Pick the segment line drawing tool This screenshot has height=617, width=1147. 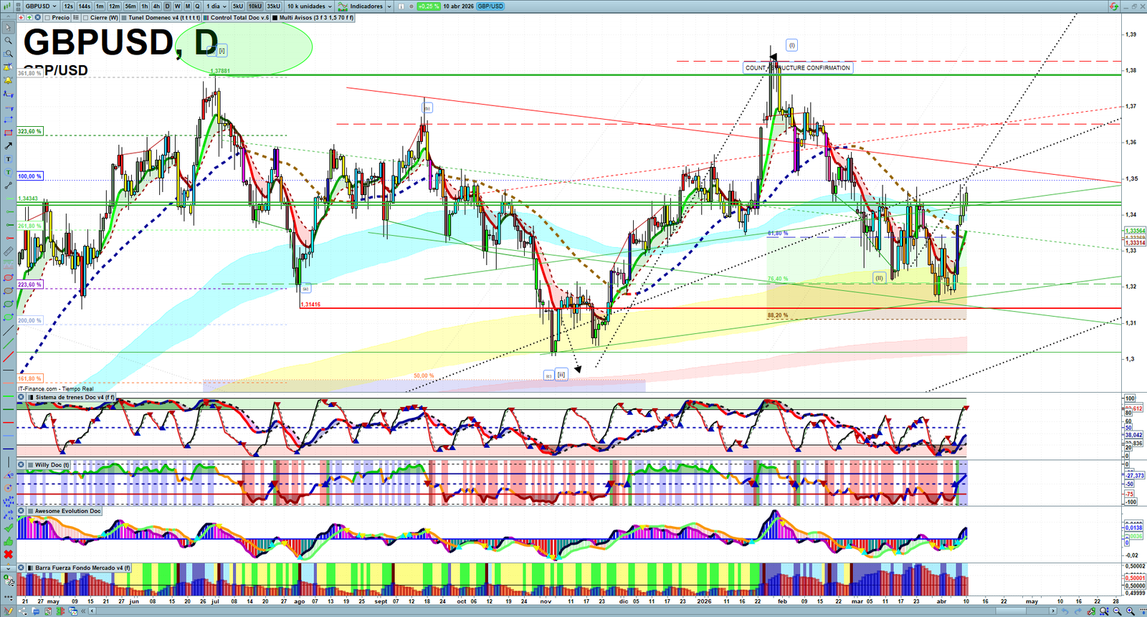(x=8, y=186)
